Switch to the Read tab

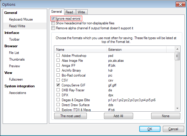point(69,12)
